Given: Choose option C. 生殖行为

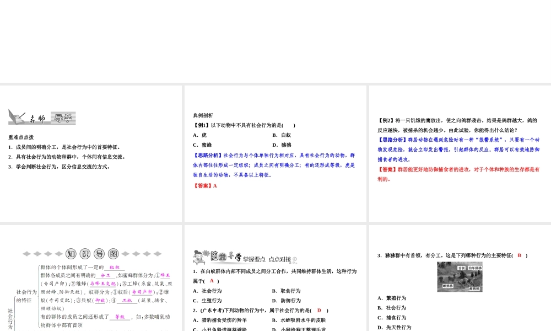Looking at the screenshot, I should [x=207, y=301].
